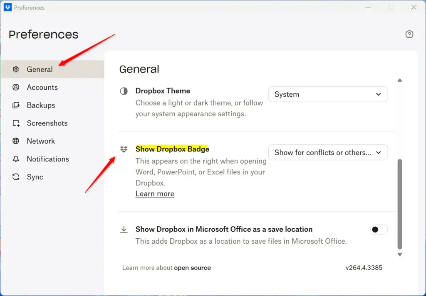The image size is (426, 296).
Task: Click the help question mark icon
Action: (x=409, y=34)
